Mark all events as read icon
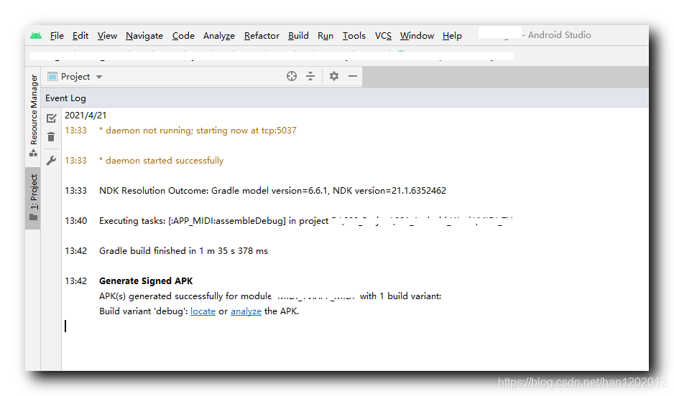Screen dimensions: 674x396 click(52, 118)
